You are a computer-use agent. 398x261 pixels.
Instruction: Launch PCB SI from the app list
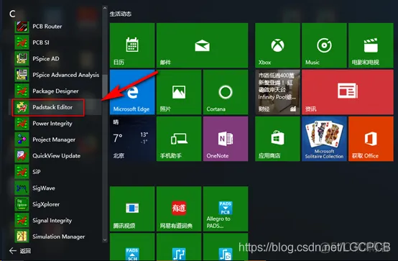point(22,42)
